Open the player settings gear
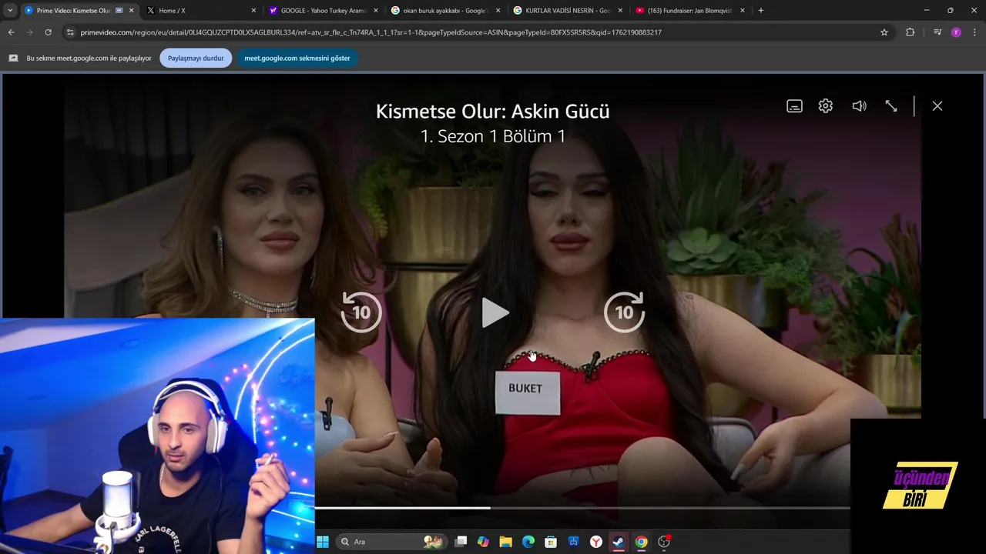The height and width of the screenshot is (554, 986). pyautogui.click(x=826, y=106)
